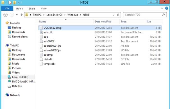
Task: Click the Back navigation arrow
Action: (x=5, y=15)
